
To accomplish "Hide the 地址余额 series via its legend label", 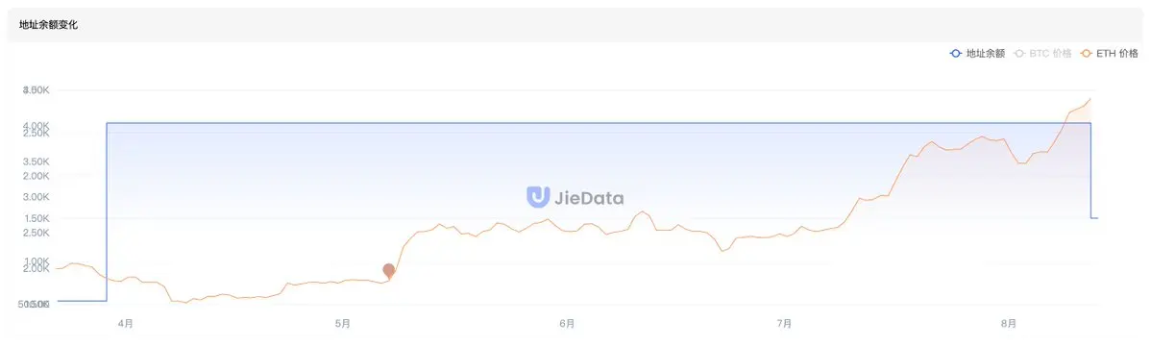I will point(985,54).
